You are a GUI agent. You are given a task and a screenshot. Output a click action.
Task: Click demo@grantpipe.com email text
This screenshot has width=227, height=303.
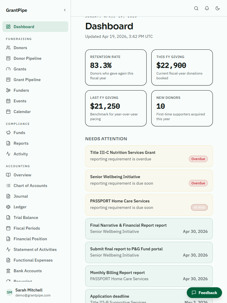(33, 295)
